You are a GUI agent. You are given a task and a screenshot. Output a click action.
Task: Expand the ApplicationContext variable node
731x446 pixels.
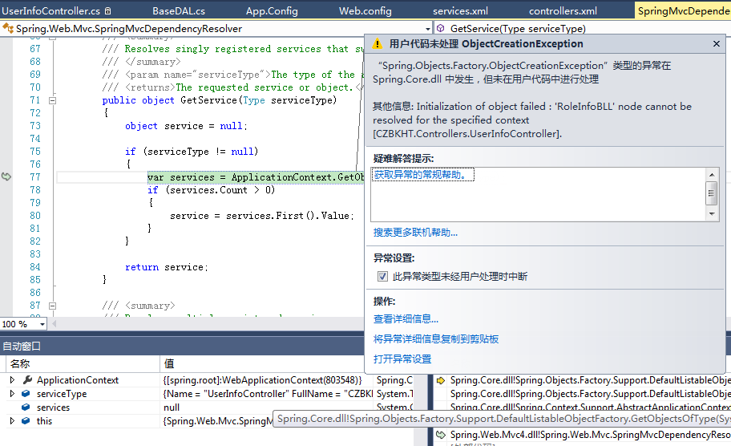tap(12, 380)
